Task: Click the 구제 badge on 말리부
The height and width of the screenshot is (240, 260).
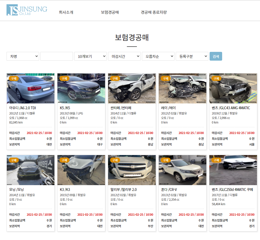Action: click(115, 160)
